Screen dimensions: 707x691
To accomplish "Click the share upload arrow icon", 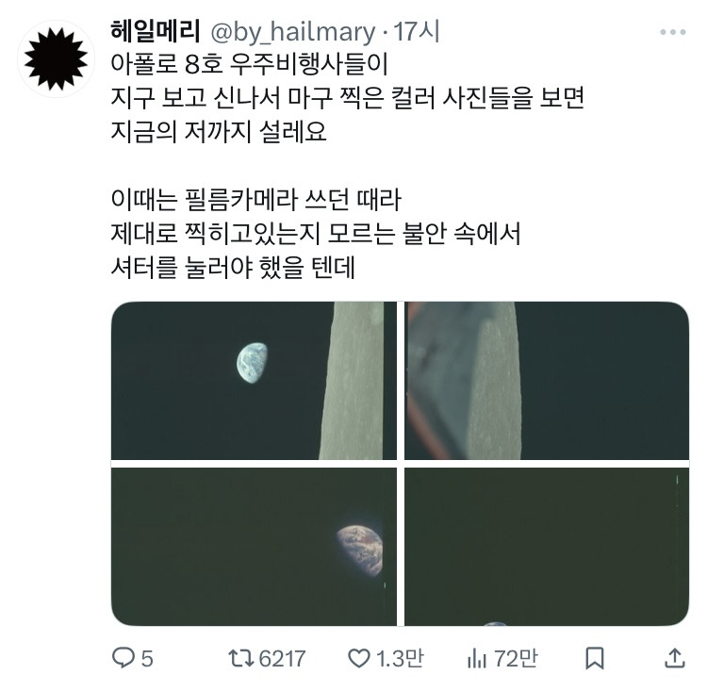I will (675, 658).
